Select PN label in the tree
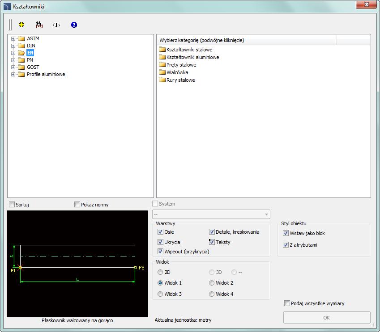This screenshot has width=380, height=332. (30, 60)
